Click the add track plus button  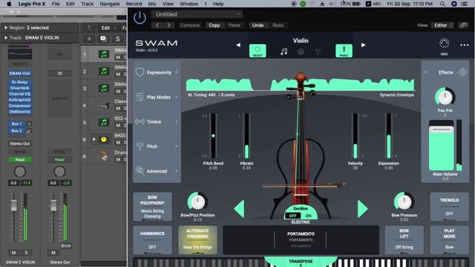point(89,39)
